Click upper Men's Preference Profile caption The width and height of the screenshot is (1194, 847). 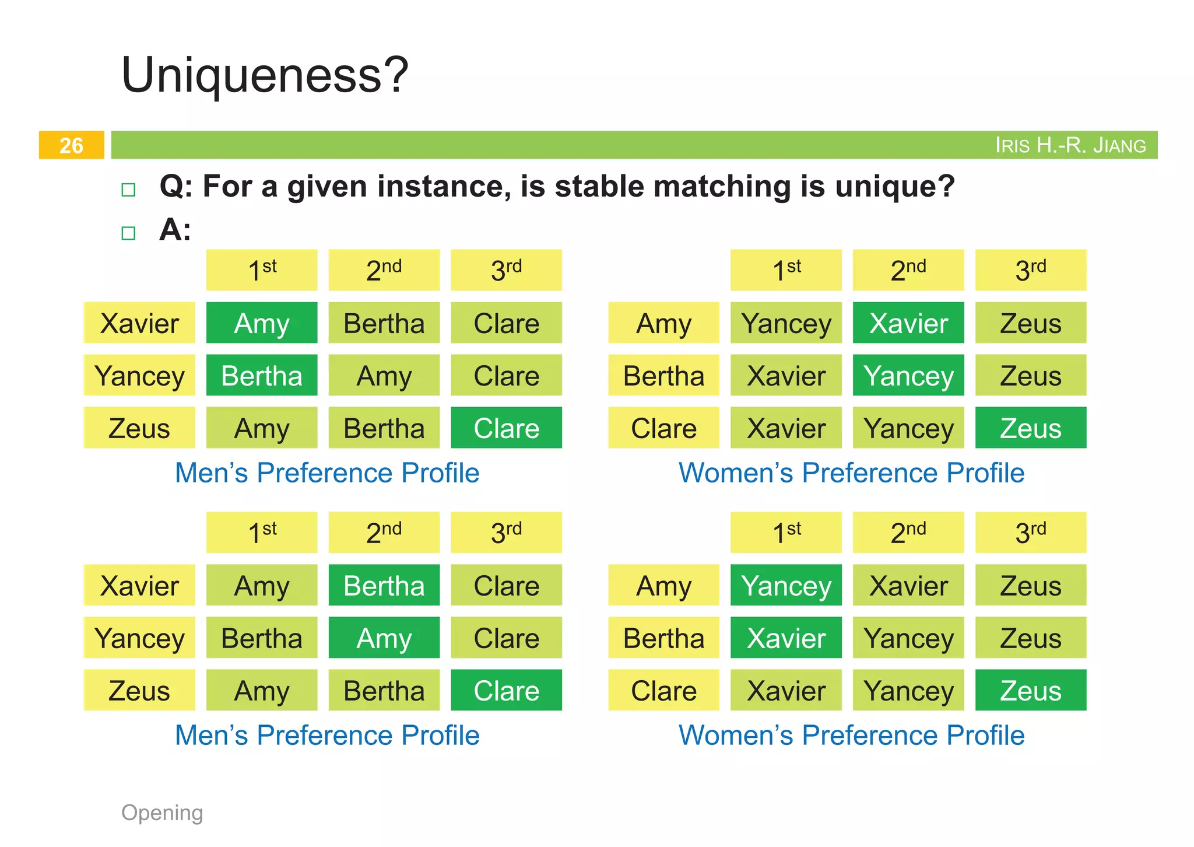[327, 473]
